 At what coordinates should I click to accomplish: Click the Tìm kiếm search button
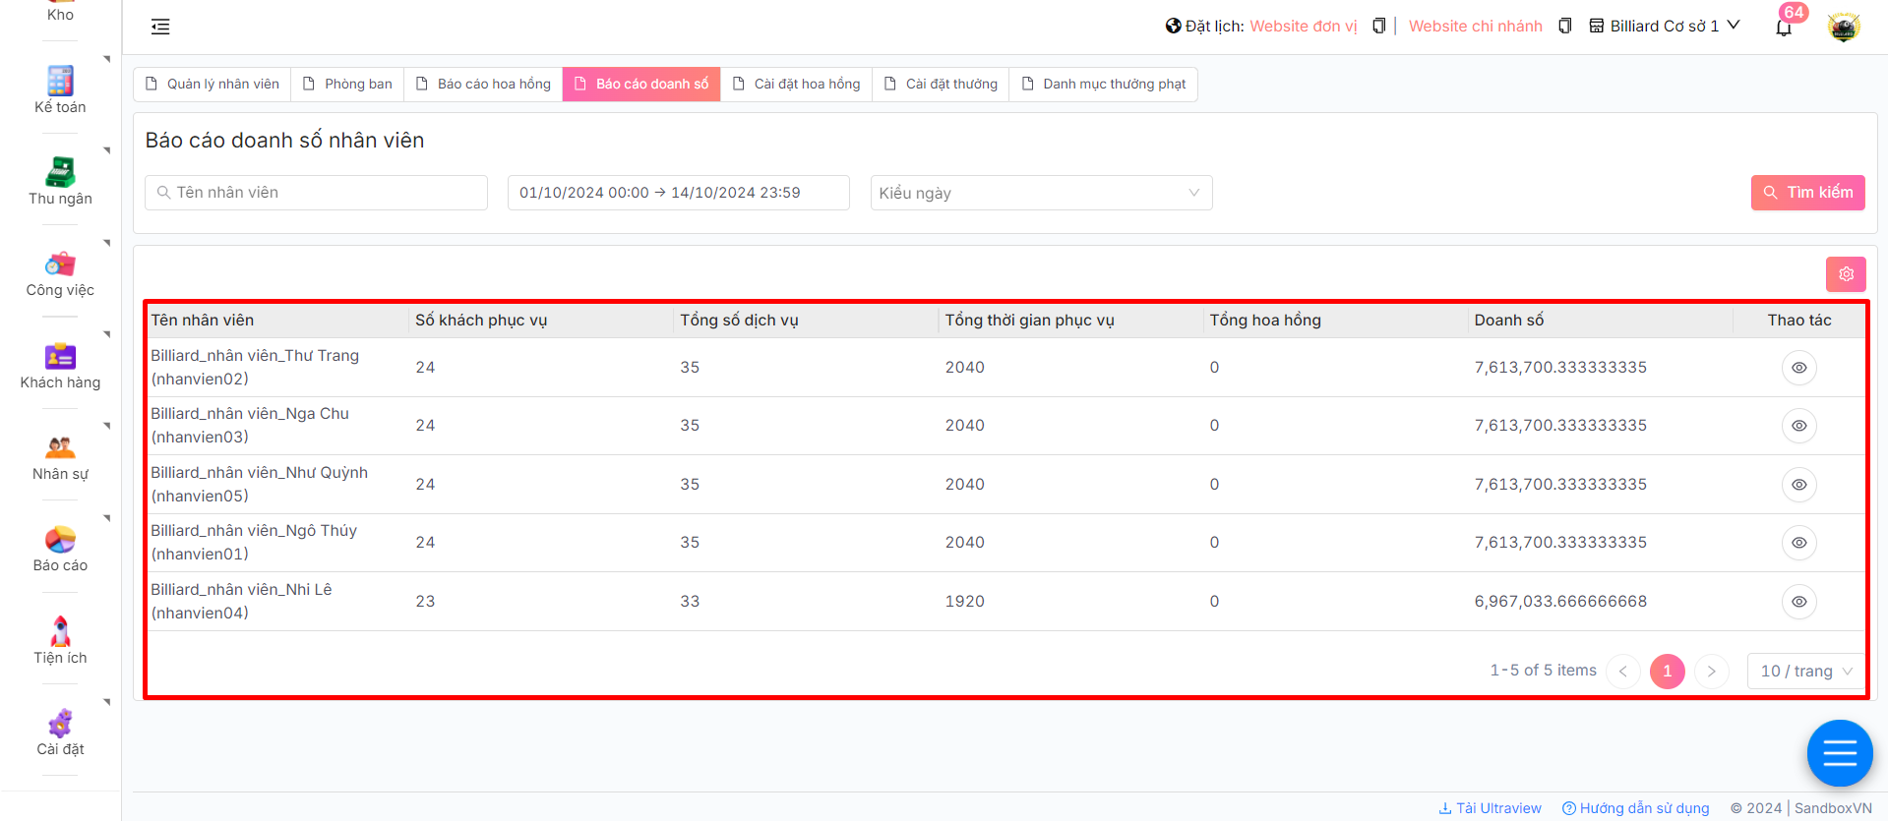pyautogui.click(x=1807, y=193)
